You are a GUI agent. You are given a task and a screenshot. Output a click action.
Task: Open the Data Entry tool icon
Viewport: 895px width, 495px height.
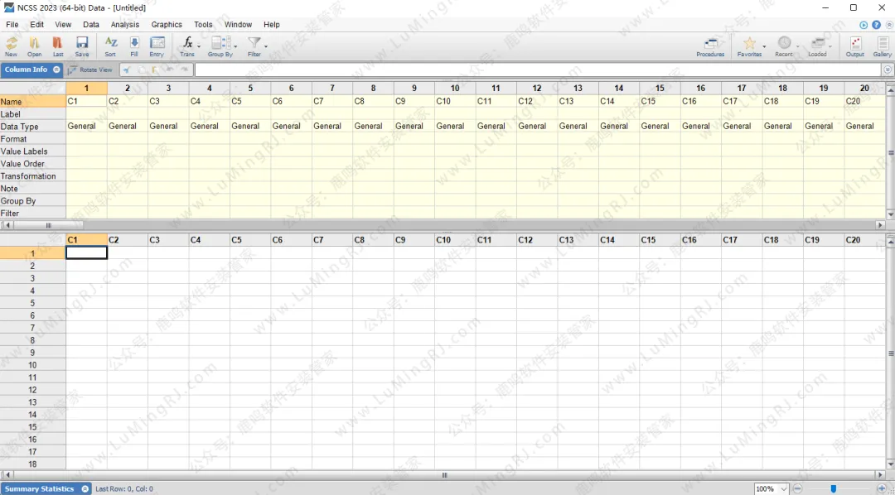pyautogui.click(x=157, y=44)
